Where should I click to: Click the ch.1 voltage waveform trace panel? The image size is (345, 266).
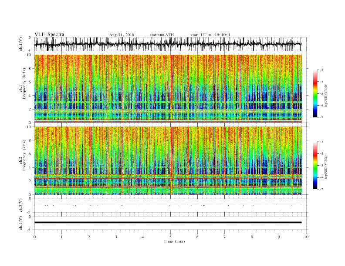171,44
